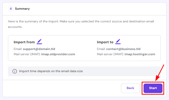Select the Summary step heading

(22, 9)
